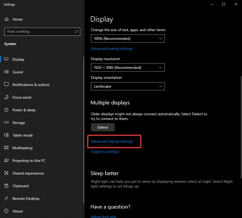
Task: Open Graphics settings link
Action: tap(105, 152)
